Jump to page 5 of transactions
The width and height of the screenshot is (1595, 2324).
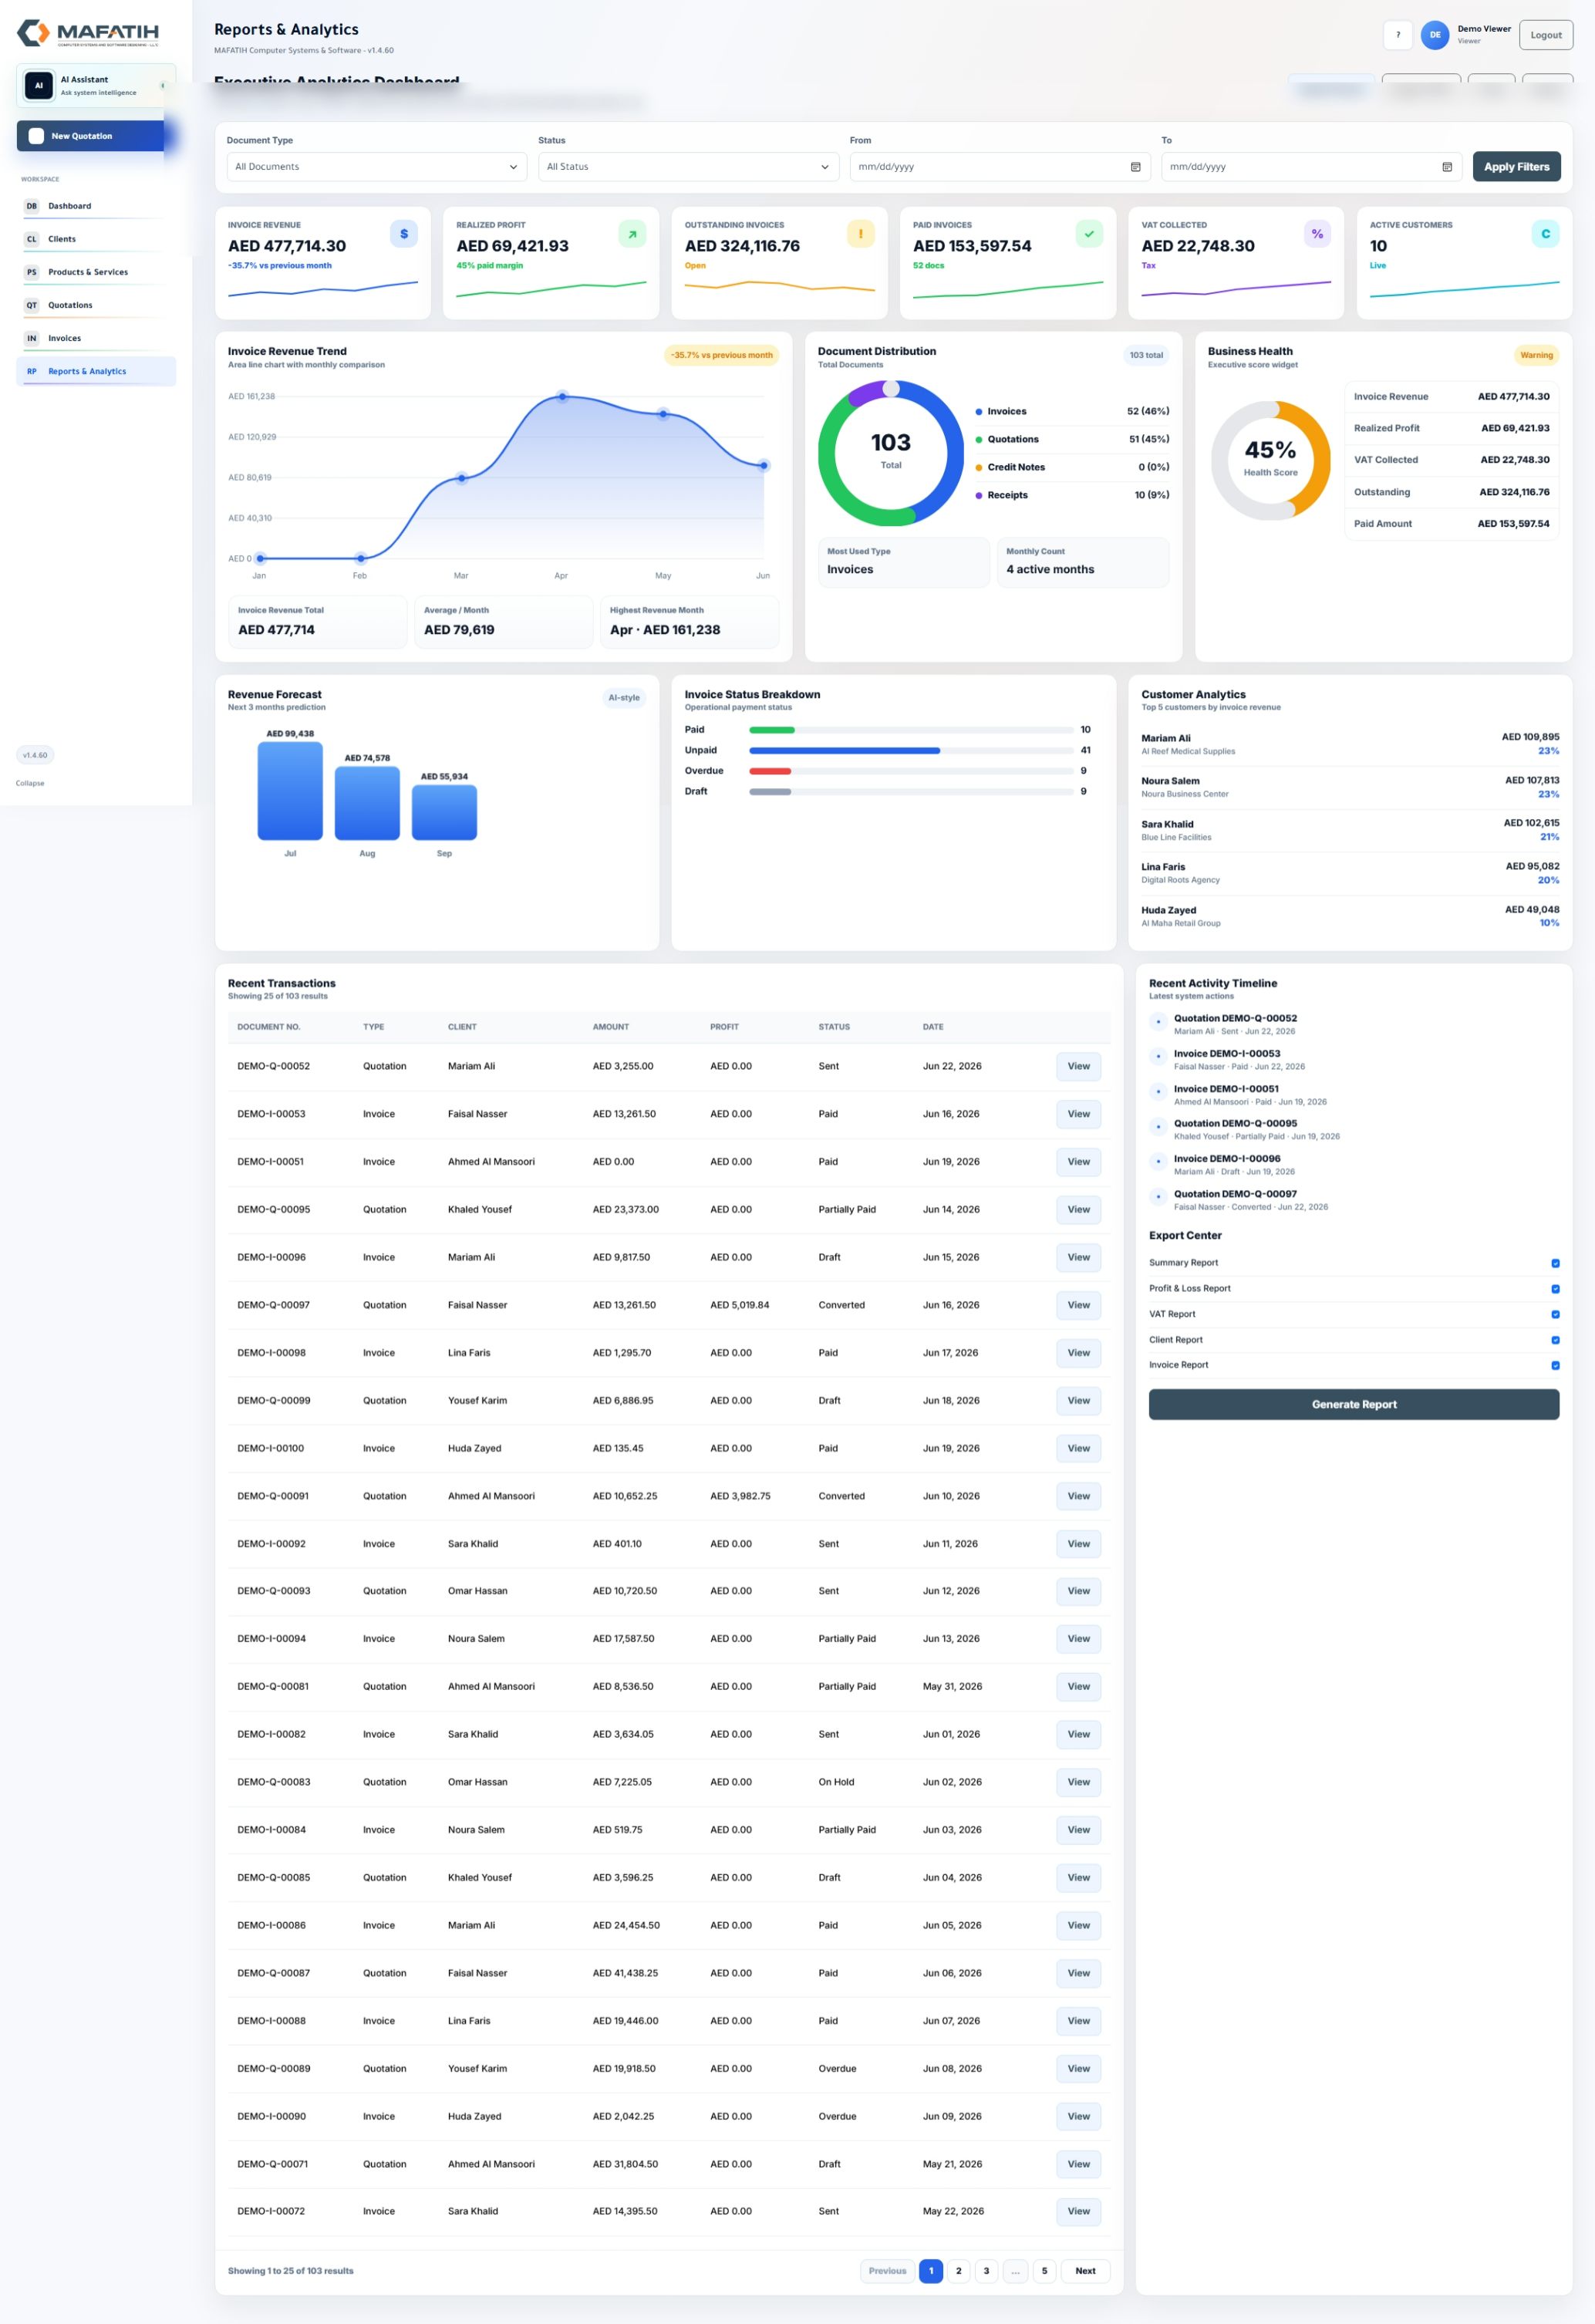coord(1044,2270)
